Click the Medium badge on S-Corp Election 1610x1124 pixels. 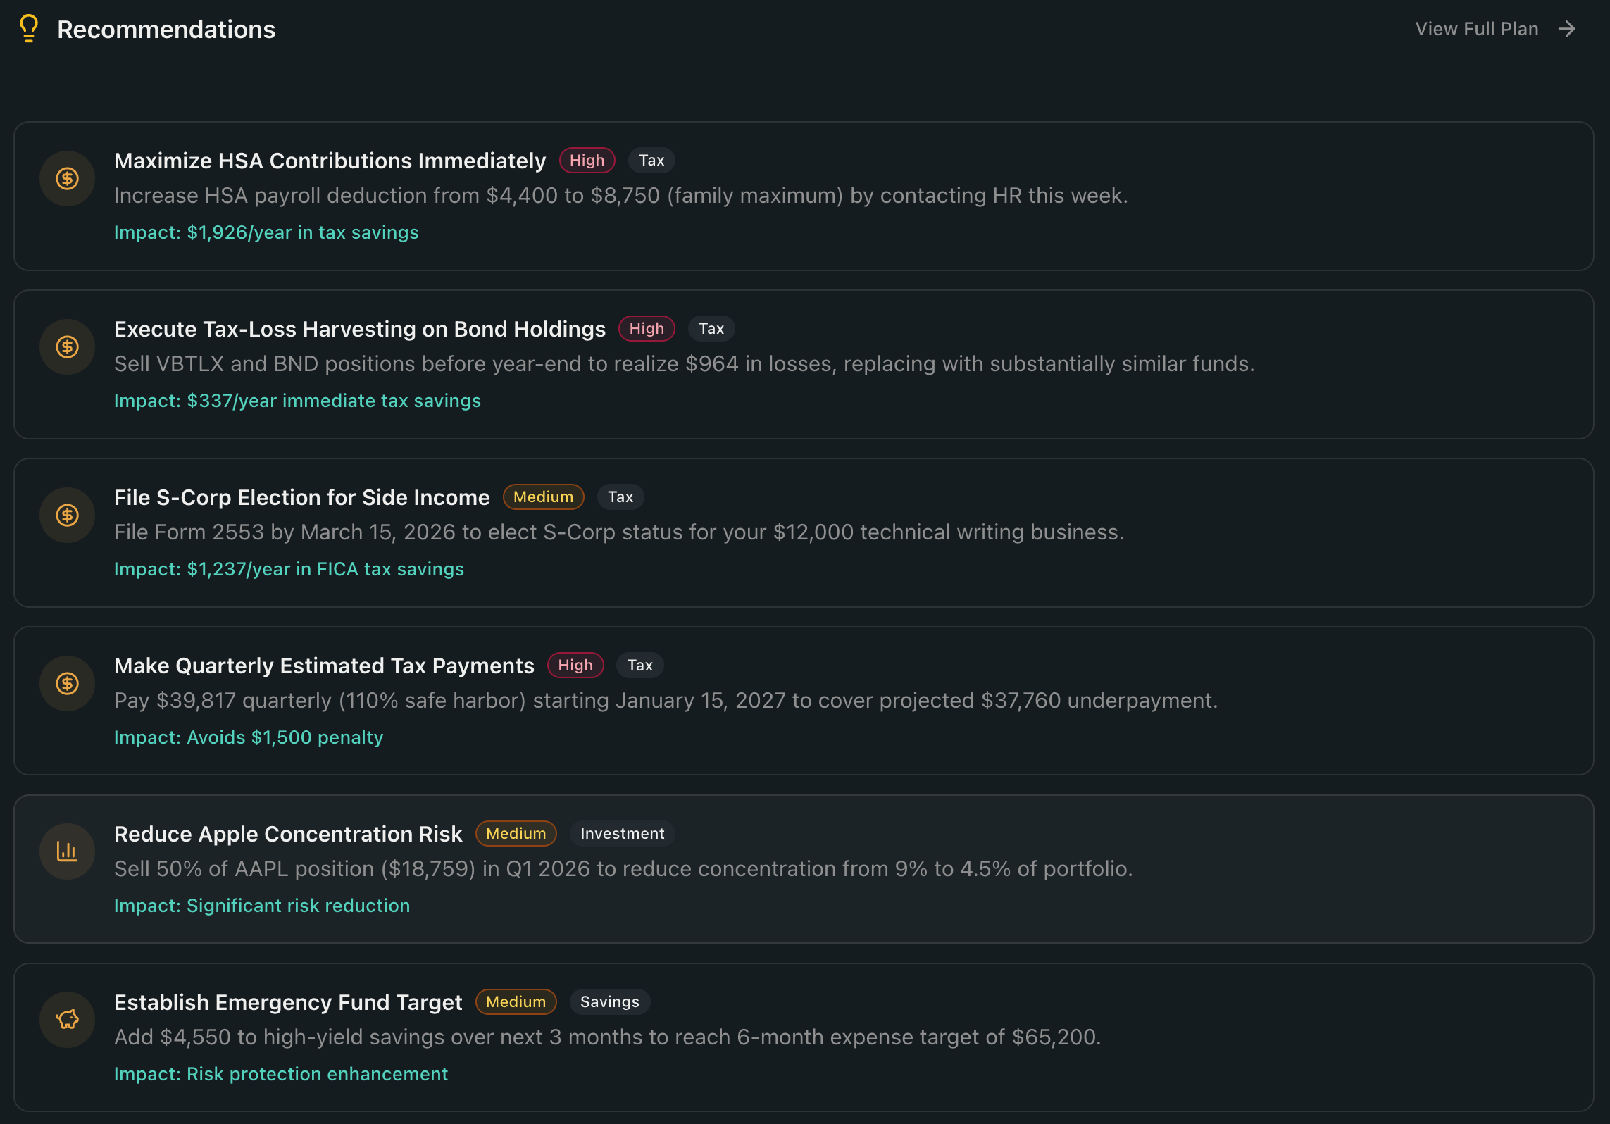(x=543, y=497)
